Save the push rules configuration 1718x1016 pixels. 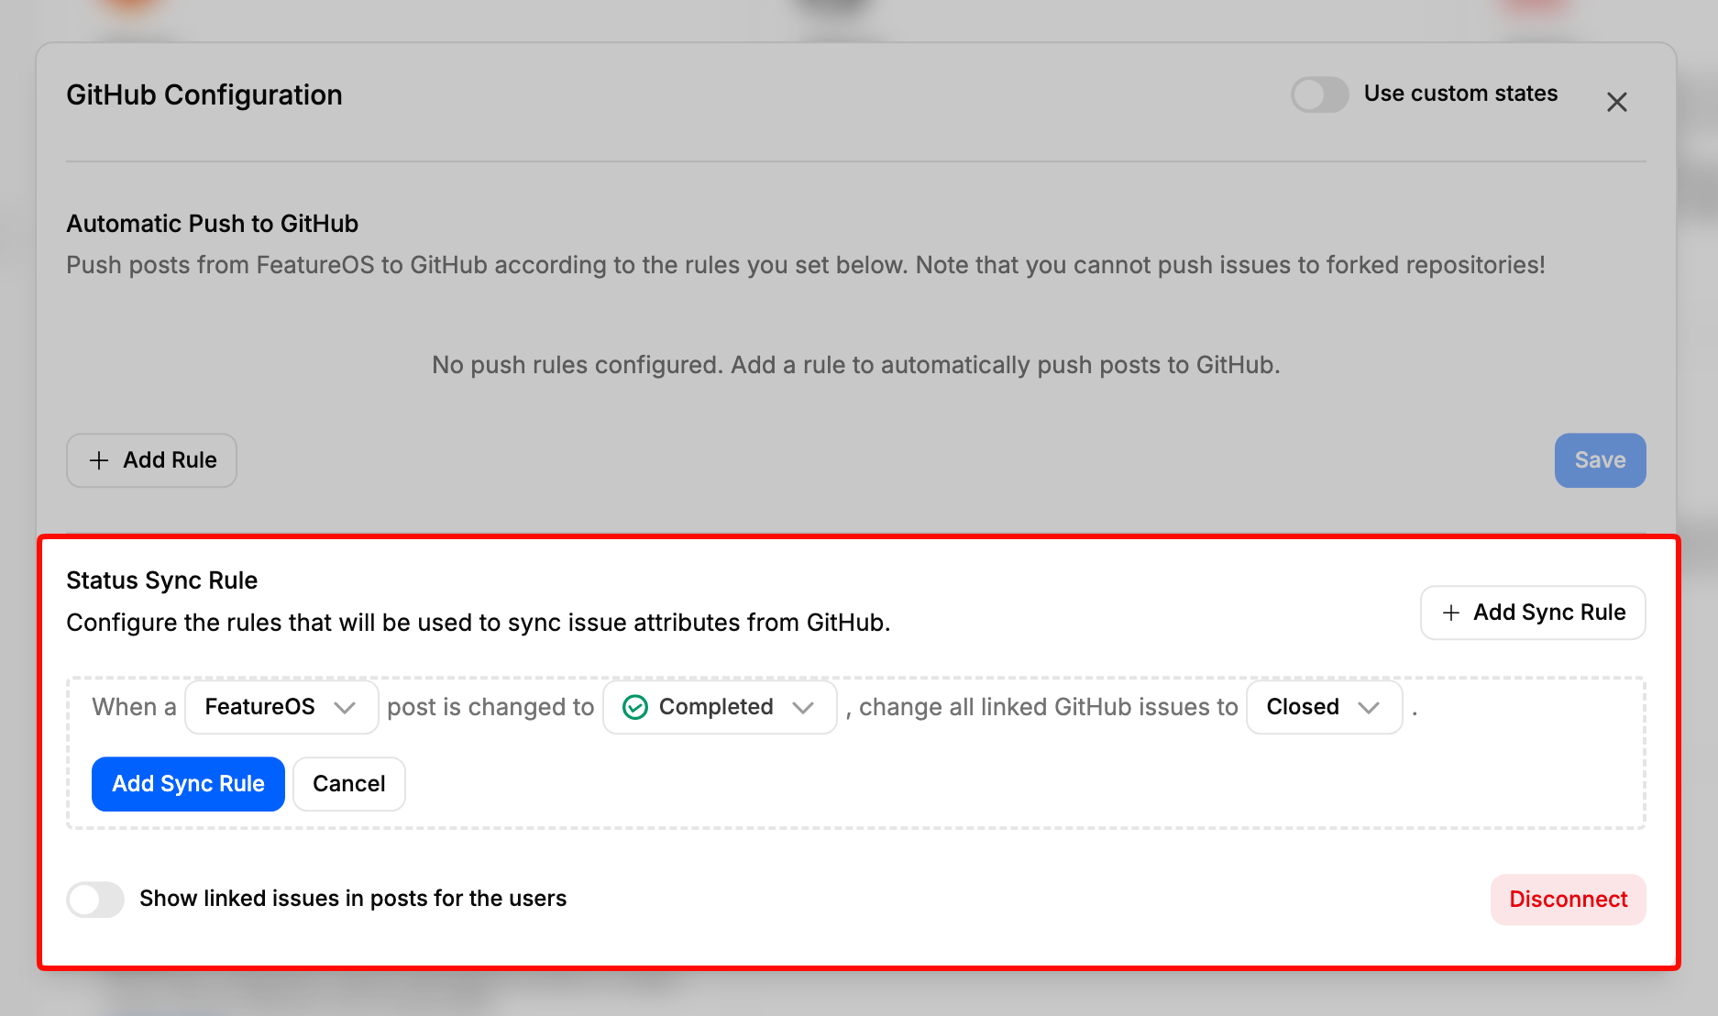coord(1600,460)
